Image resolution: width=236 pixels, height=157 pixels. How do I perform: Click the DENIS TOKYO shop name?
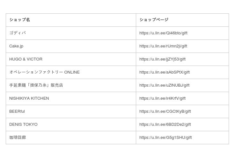[x=23, y=125]
